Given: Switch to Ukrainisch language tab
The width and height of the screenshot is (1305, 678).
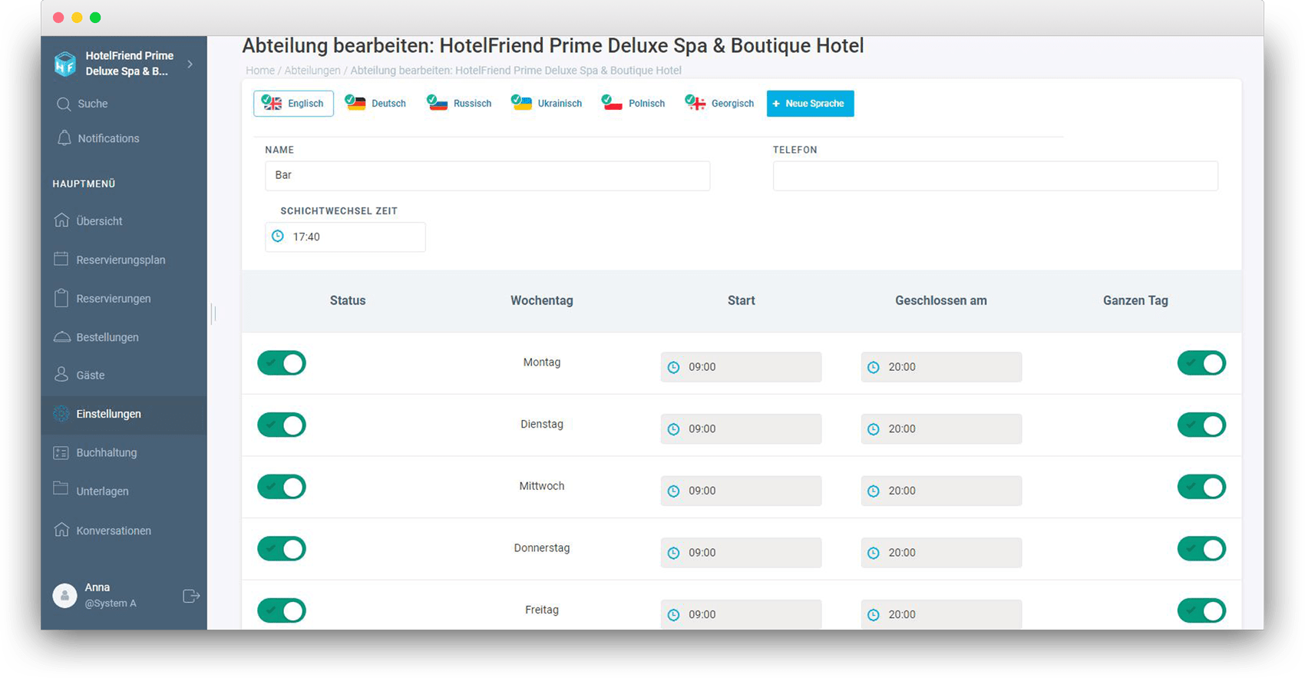Looking at the screenshot, I should tap(547, 104).
